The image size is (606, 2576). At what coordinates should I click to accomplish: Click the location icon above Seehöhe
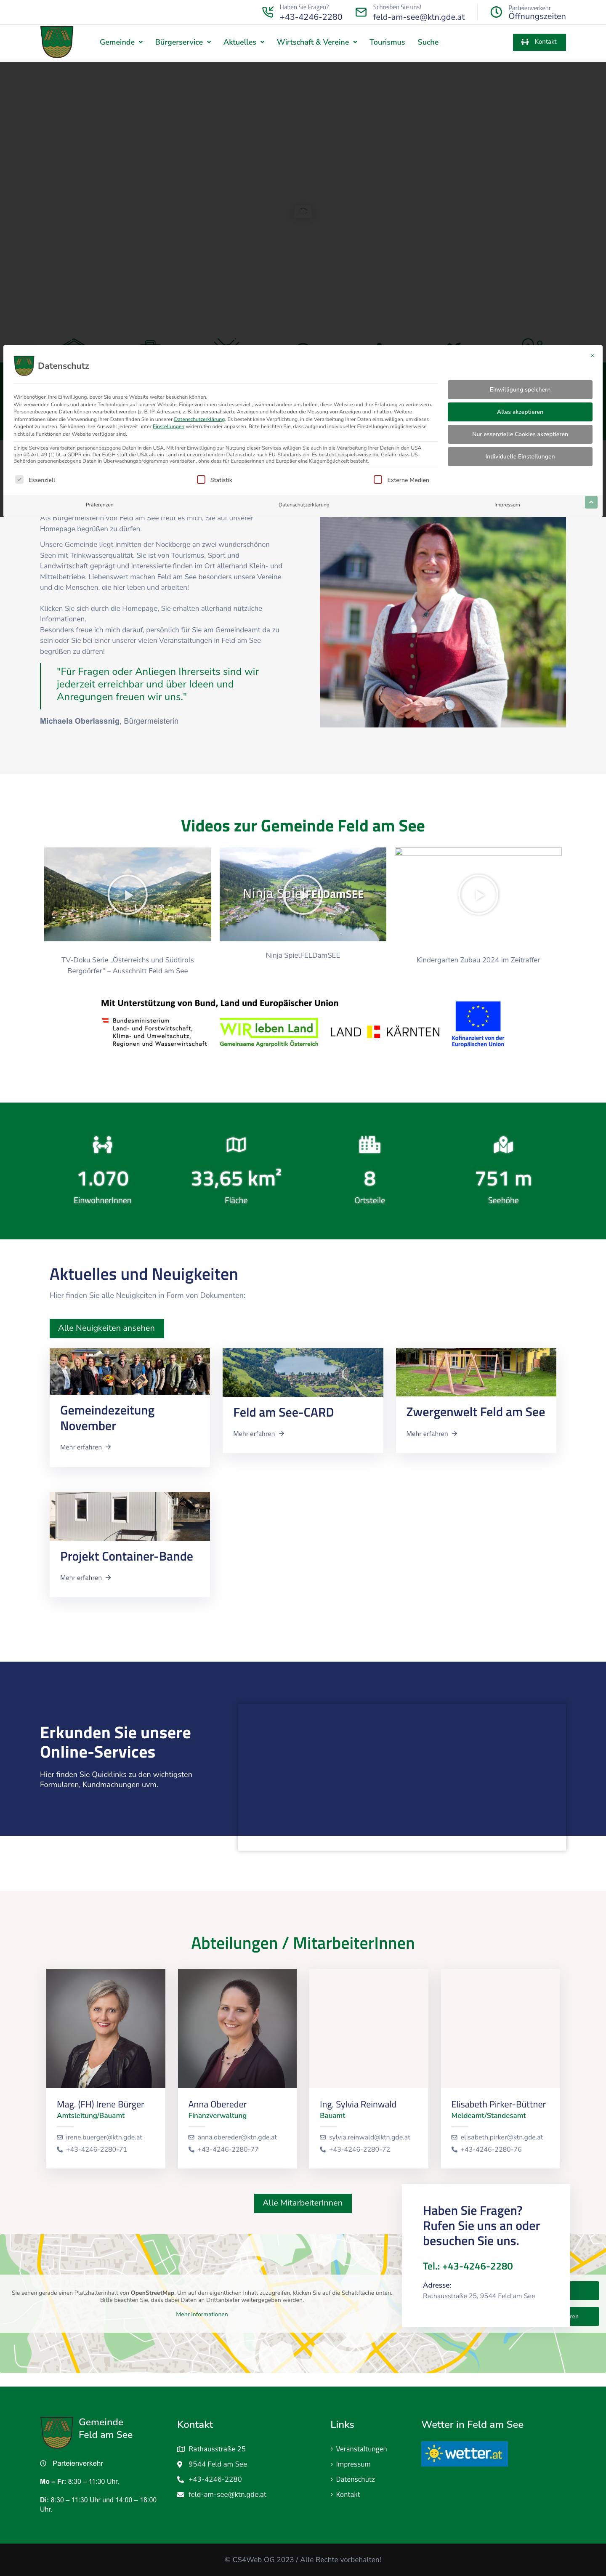(x=503, y=1145)
